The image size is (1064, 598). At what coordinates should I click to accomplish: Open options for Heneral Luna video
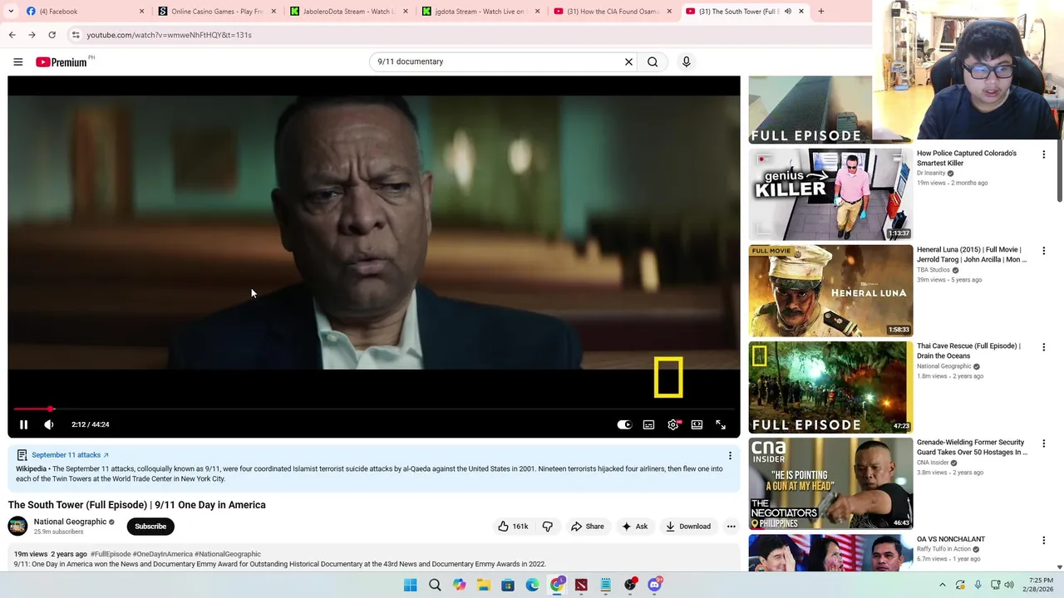(1043, 251)
